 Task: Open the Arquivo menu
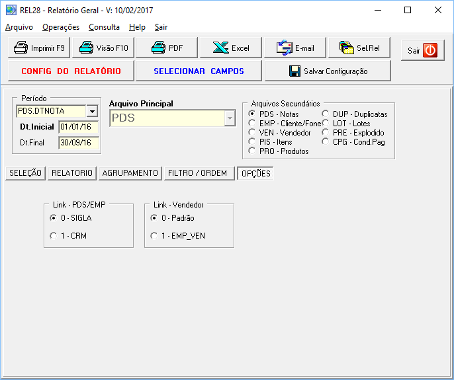tap(19, 27)
